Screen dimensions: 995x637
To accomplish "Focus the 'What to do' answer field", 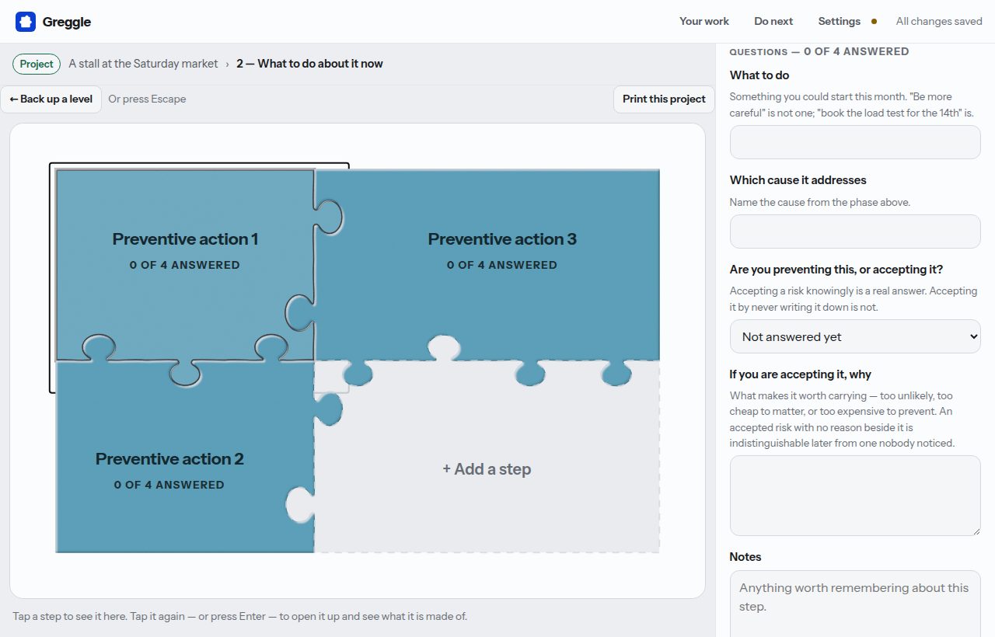I will pyautogui.click(x=855, y=142).
